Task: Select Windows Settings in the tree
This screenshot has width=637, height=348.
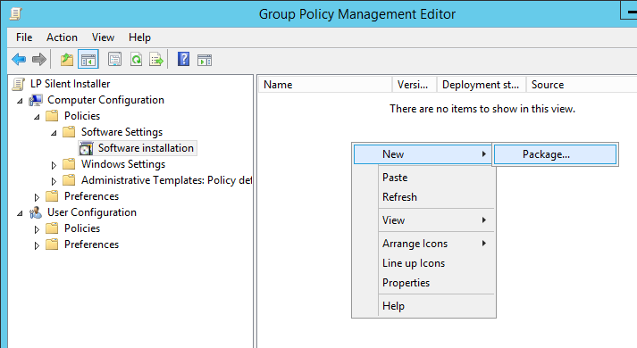Action: [x=123, y=164]
